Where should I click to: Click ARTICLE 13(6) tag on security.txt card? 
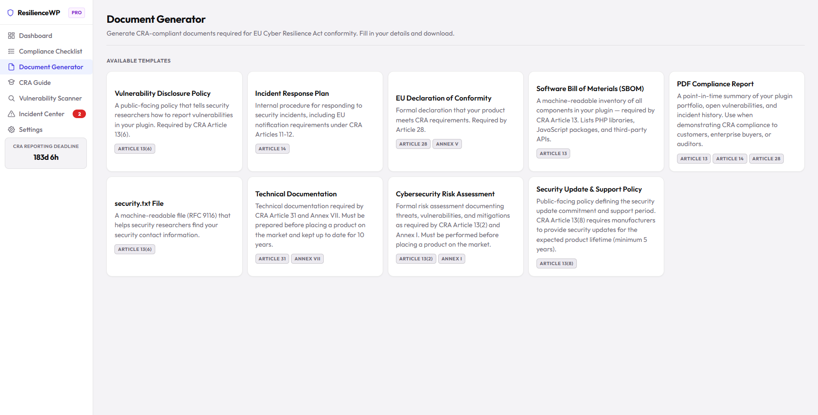[135, 249]
